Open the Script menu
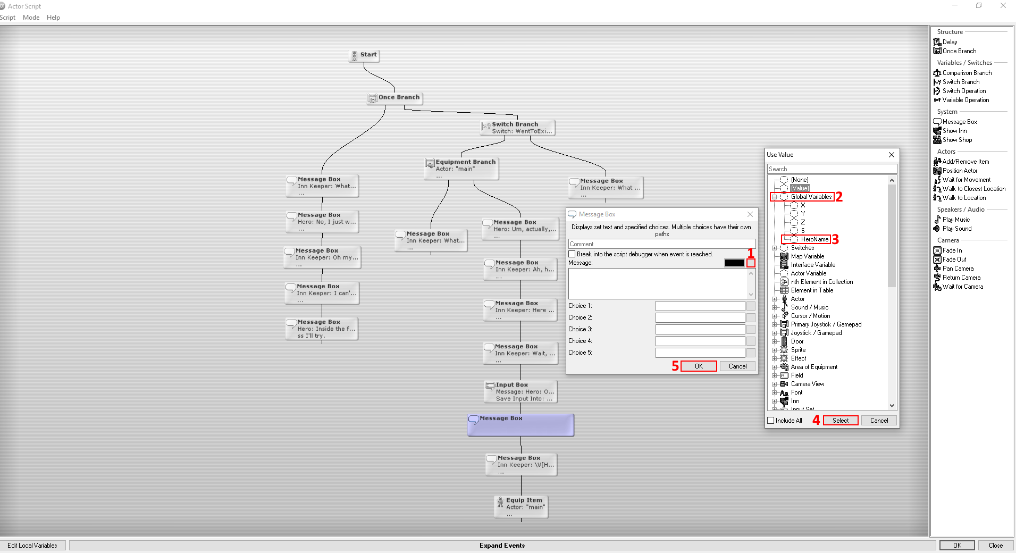The width and height of the screenshot is (1016, 553). pos(7,18)
